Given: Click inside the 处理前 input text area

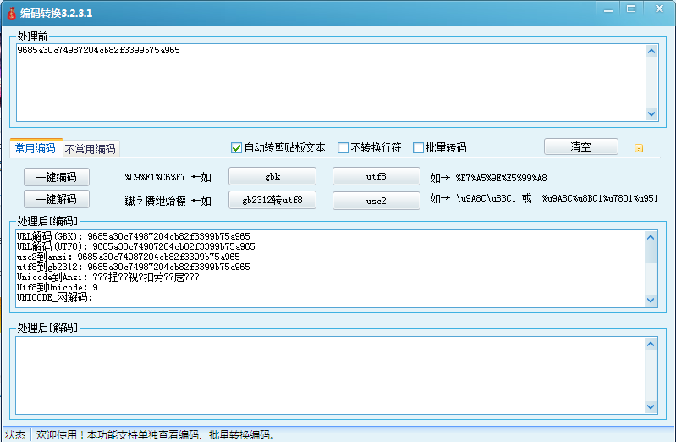Looking at the screenshot, I should (331, 82).
